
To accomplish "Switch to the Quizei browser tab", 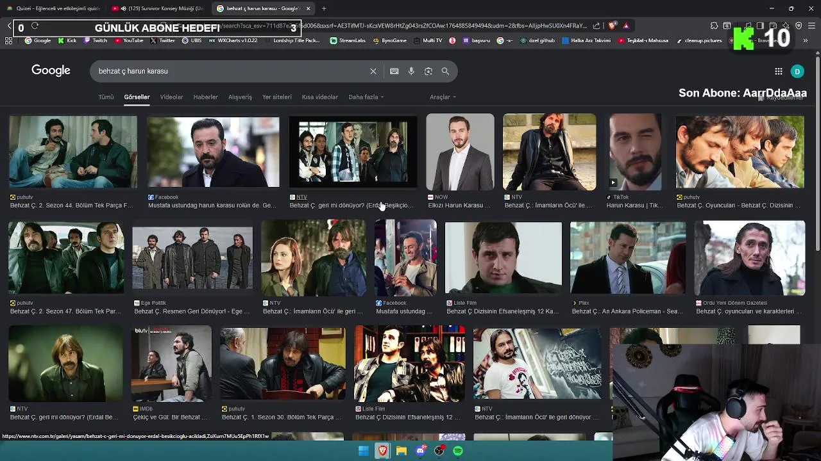I will tap(54, 8).
